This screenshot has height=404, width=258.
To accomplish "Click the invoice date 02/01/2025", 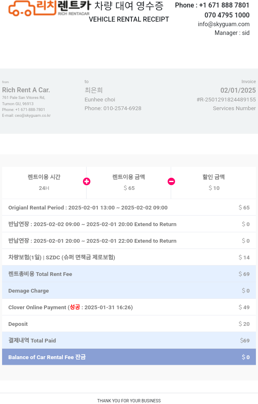I will coord(238,91).
